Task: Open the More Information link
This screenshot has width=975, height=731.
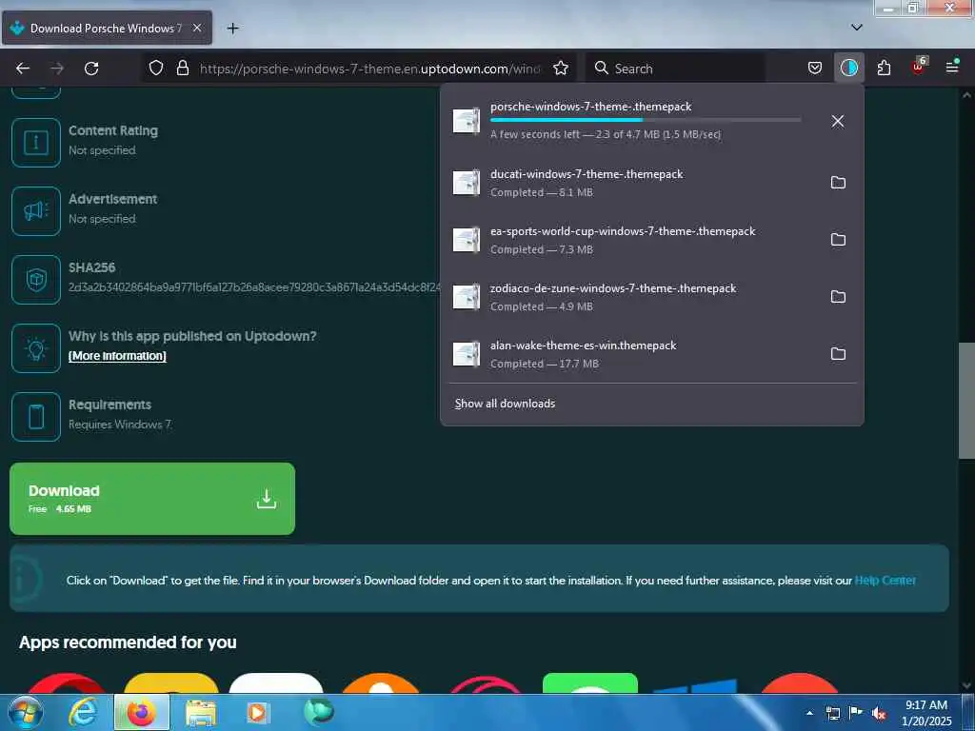Action: point(117,356)
